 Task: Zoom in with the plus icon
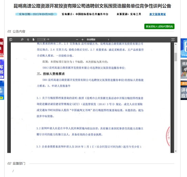[83, 40]
